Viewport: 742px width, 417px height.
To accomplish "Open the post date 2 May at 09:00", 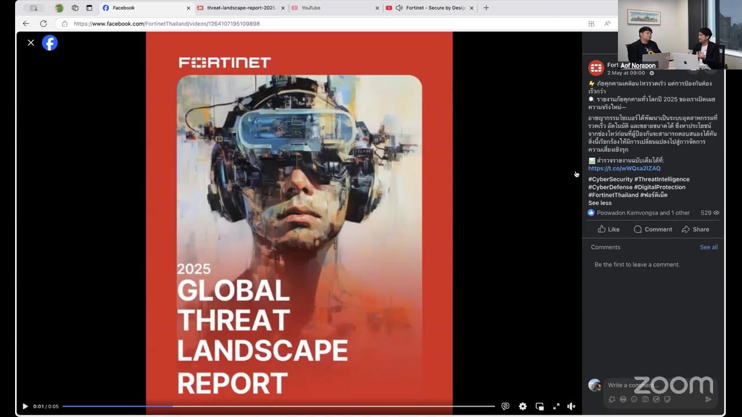I will pyautogui.click(x=626, y=73).
